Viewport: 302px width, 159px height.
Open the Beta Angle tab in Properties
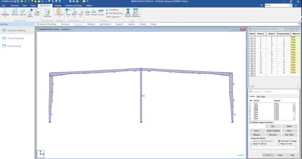pos(261,96)
